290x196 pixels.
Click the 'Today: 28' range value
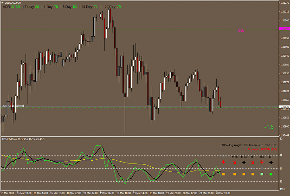(32, 7)
